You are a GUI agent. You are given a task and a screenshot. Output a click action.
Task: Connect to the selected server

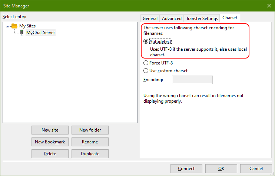point(186,169)
